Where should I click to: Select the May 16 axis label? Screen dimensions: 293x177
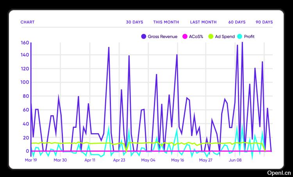coord(177,160)
